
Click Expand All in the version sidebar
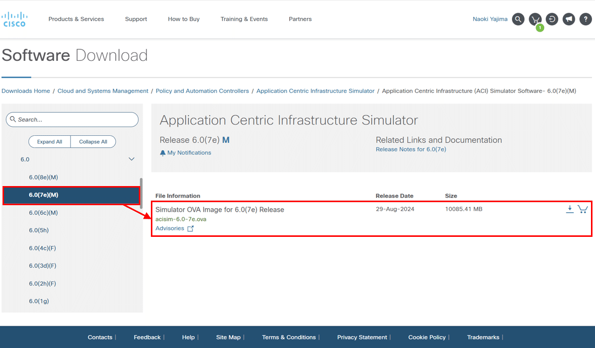[49, 141]
